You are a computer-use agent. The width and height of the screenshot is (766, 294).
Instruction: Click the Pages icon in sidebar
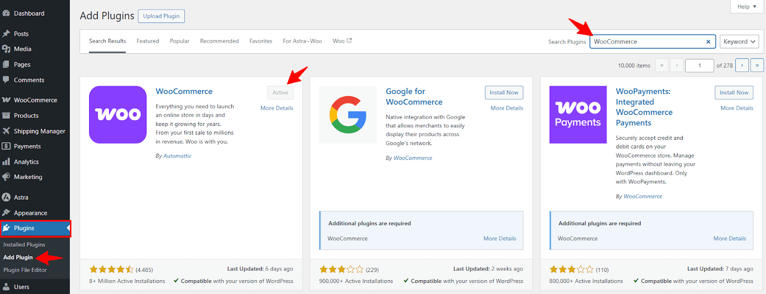coord(6,64)
